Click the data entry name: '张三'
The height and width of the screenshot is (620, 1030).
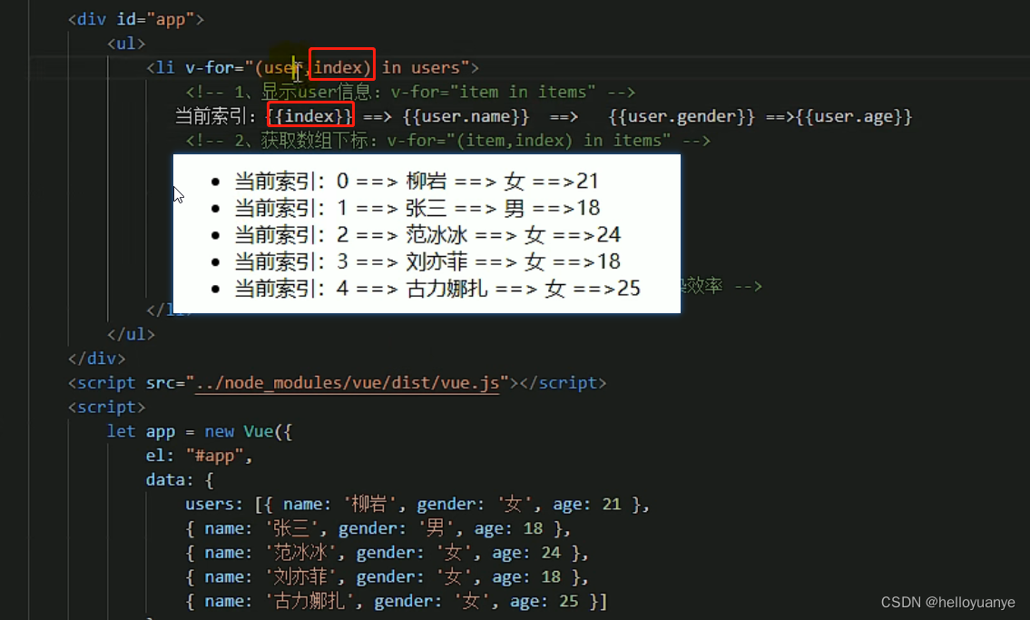click(261, 528)
